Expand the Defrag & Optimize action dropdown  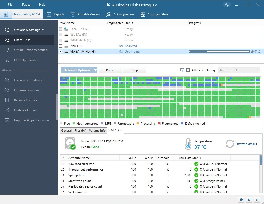point(96,70)
